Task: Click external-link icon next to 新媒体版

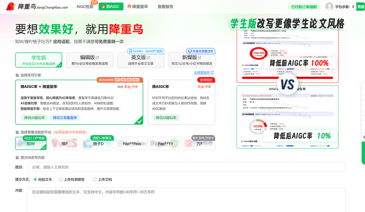Action: [199, 57]
